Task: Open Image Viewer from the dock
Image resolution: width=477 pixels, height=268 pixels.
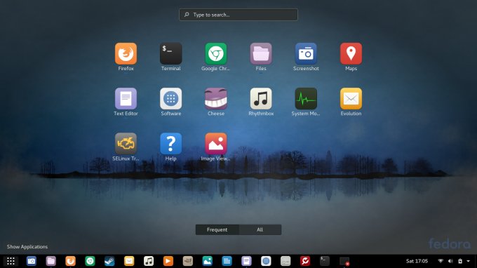Action: pos(207,261)
